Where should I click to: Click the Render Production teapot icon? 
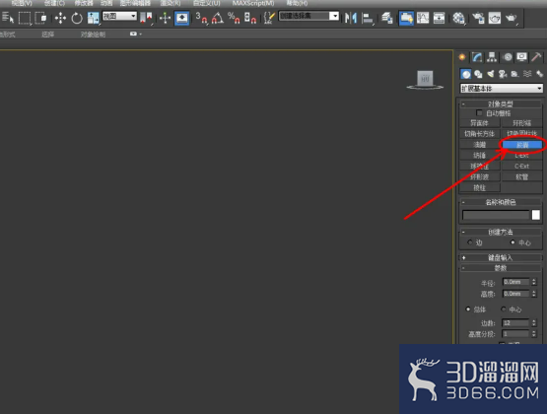click(512, 18)
